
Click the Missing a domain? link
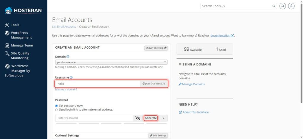pos(66,90)
